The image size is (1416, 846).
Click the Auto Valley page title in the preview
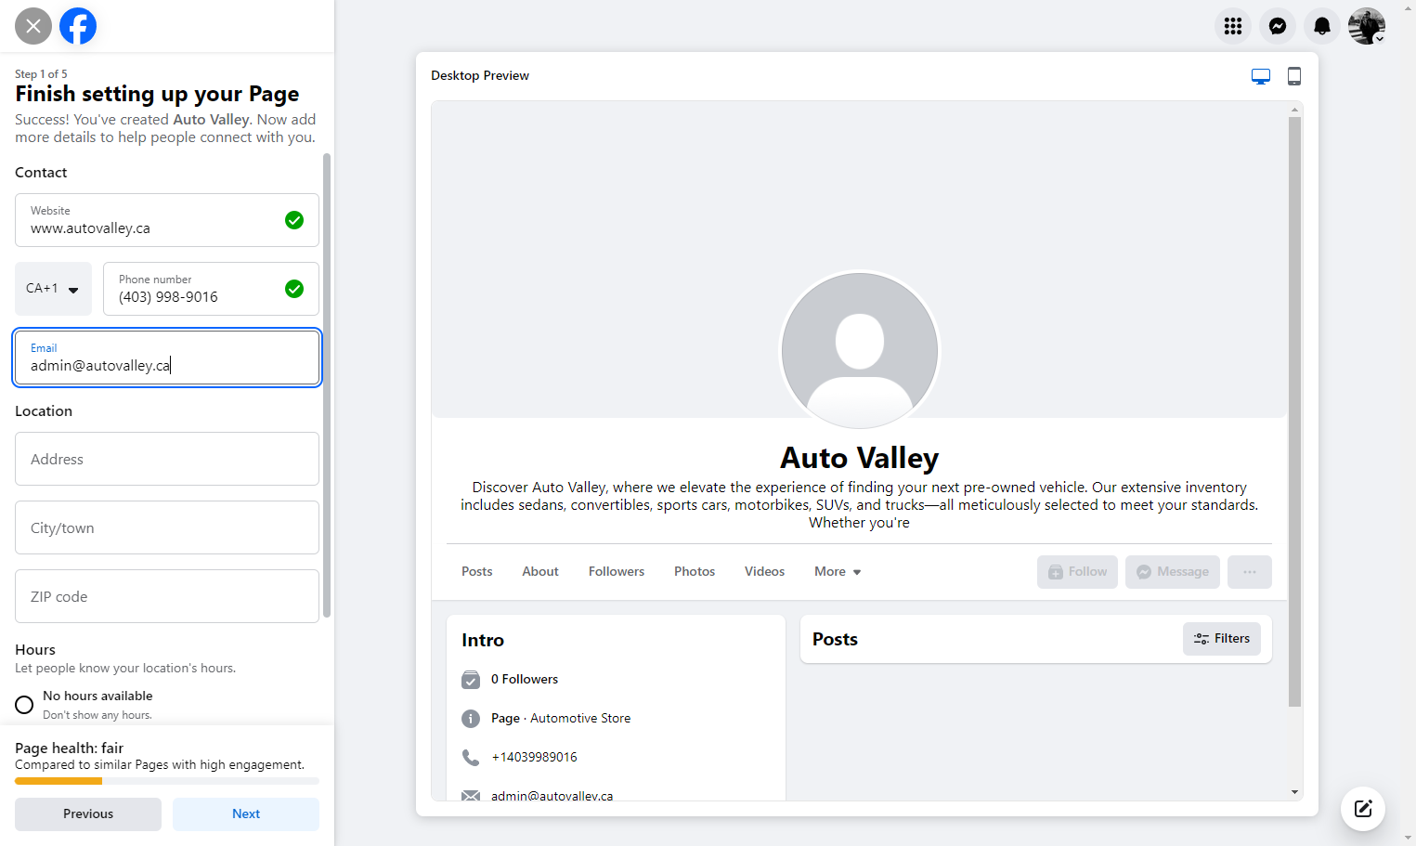(x=860, y=458)
